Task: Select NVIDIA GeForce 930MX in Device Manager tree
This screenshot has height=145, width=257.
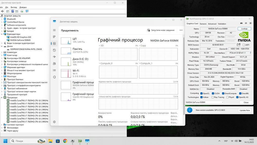Action: tap(20, 40)
